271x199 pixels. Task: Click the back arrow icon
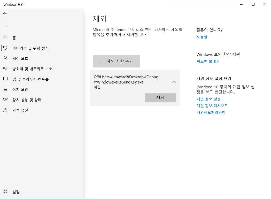5,14
